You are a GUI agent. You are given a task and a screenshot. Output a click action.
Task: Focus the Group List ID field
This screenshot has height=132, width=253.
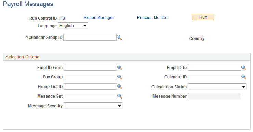click(x=90, y=86)
